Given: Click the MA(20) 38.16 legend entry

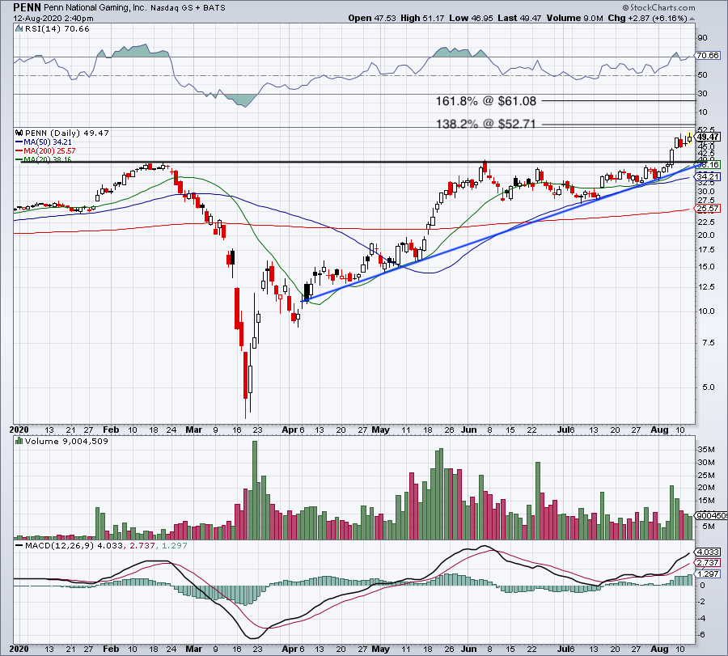Looking at the screenshot, I should [44, 159].
